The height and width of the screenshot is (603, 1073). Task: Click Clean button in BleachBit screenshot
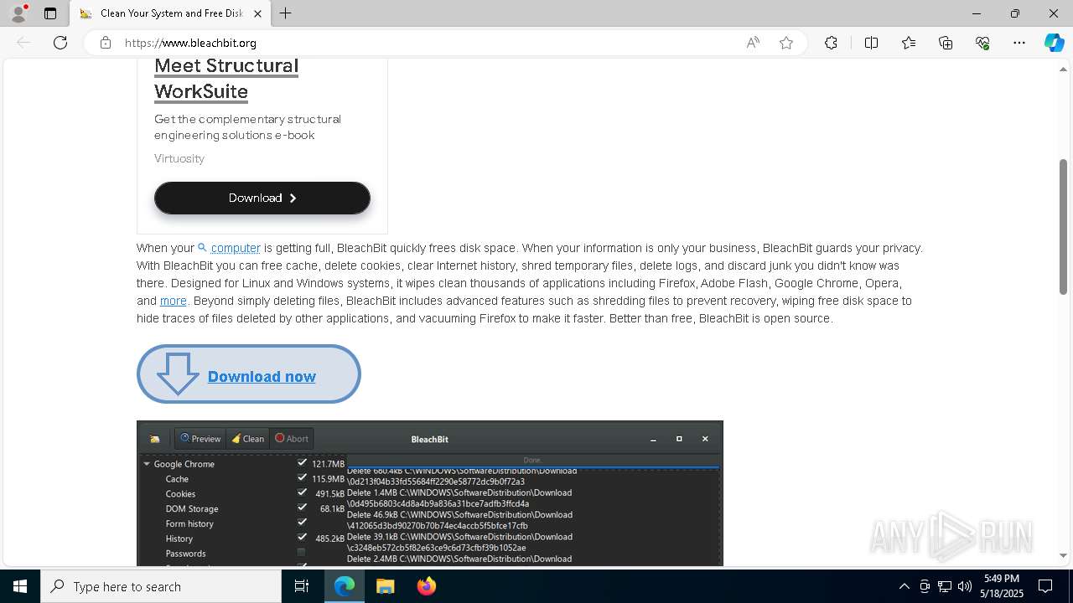248,439
